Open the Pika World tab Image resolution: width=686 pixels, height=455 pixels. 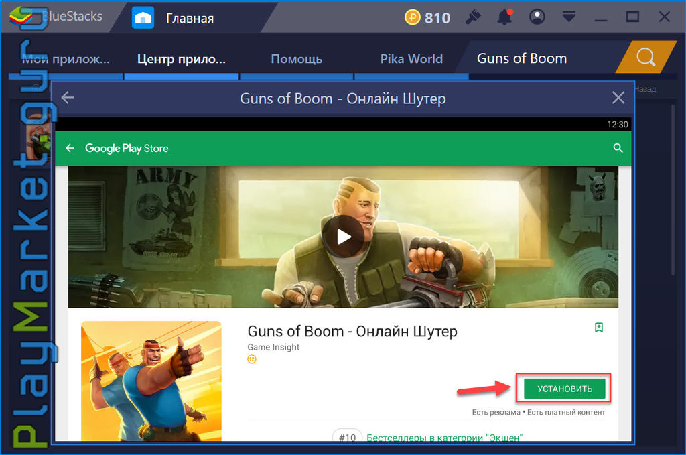coord(411,58)
